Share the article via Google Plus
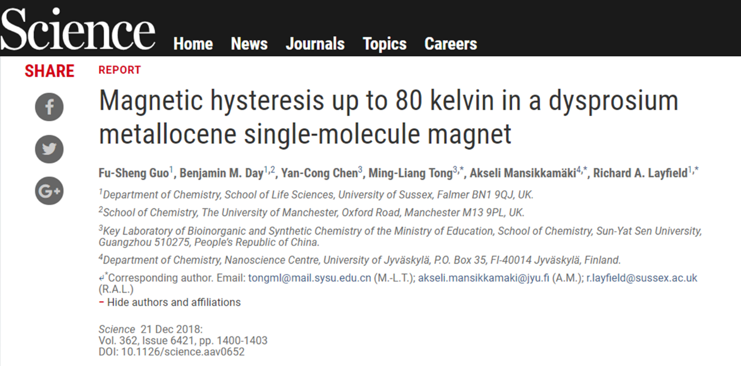The height and width of the screenshot is (366, 741). 49,191
